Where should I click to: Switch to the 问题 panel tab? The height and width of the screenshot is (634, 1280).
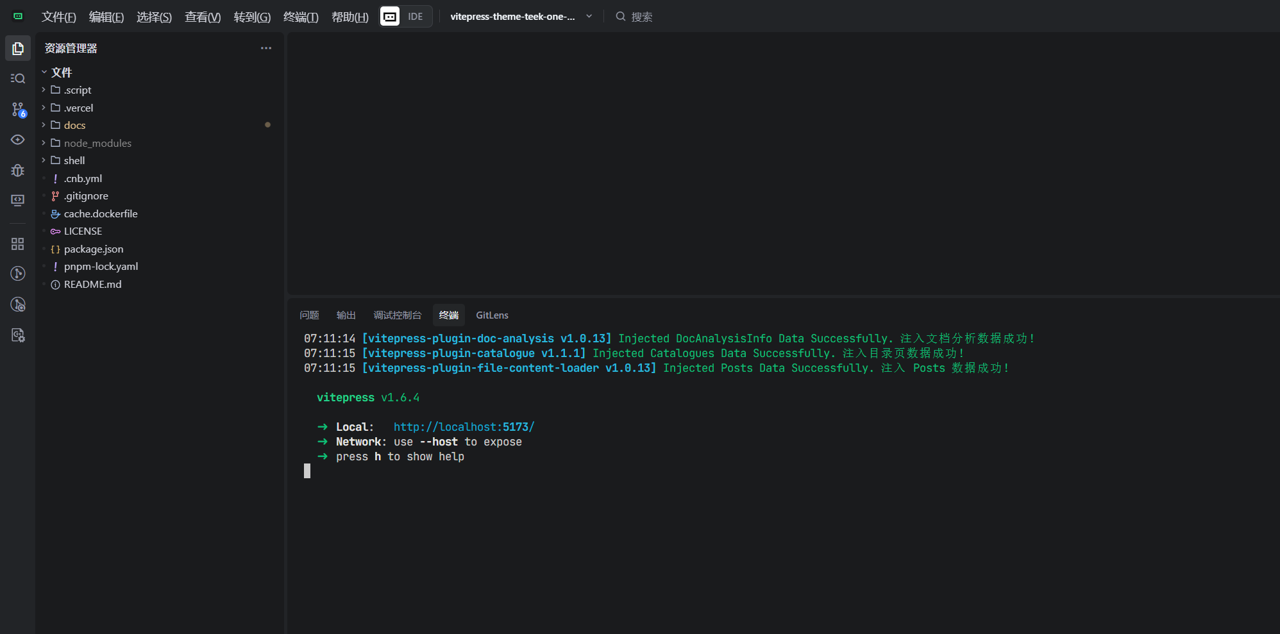tap(309, 315)
